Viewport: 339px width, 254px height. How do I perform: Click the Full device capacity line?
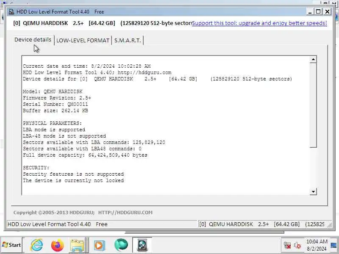pos(85,155)
